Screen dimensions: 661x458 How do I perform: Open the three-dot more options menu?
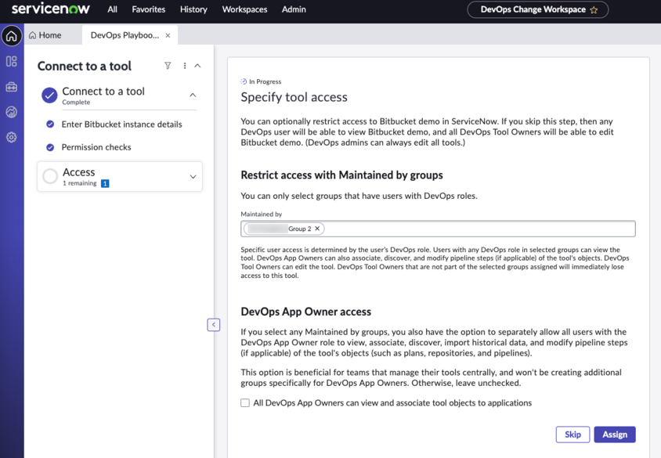185,66
